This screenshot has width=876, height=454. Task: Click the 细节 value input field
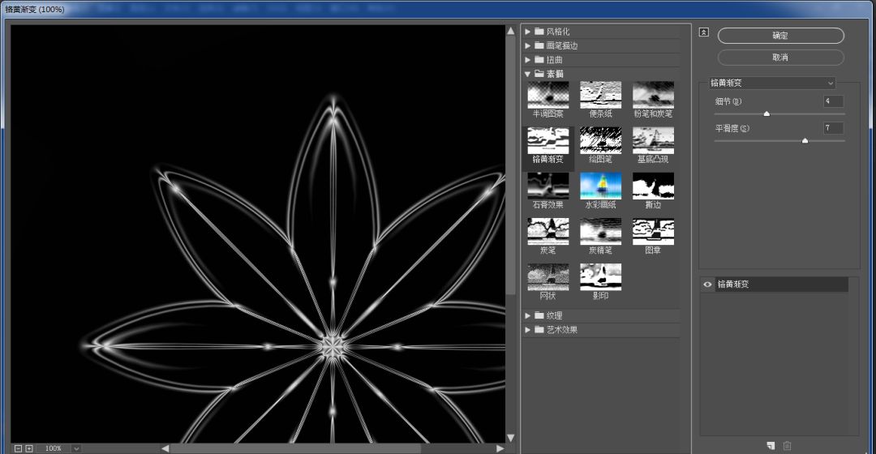(833, 101)
